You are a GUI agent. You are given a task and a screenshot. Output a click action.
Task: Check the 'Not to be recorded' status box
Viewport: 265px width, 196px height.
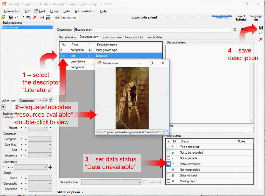click(168, 152)
